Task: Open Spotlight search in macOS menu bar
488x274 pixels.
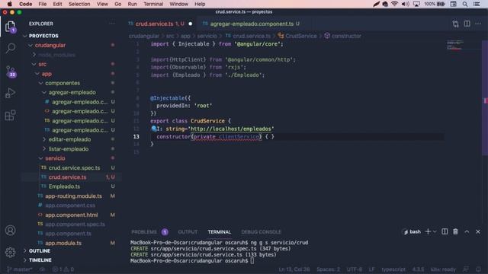Action: point(464,4)
